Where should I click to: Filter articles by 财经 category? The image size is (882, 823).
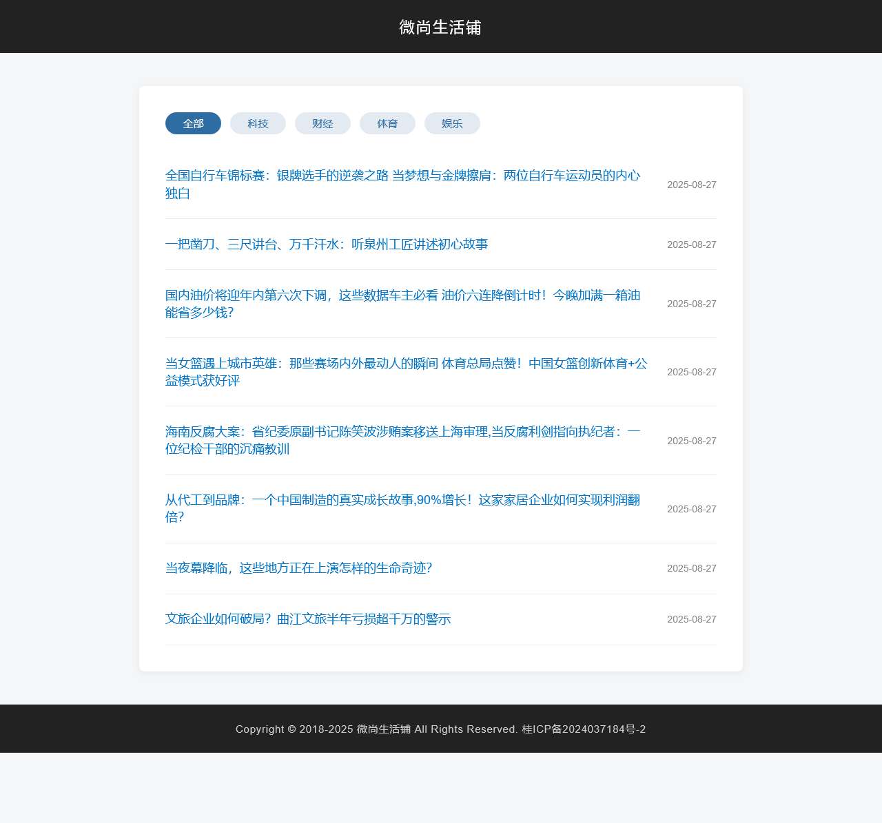coord(322,123)
